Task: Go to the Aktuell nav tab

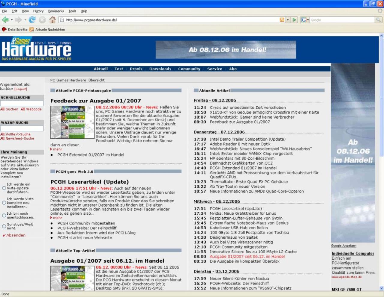Action: point(101,69)
